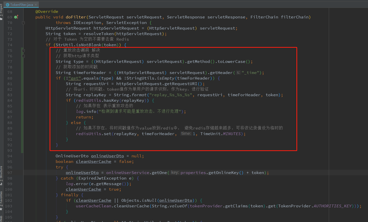Click the isNotBlank method call
The width and height of the screenshot is (368, 222).
point(89,45)
